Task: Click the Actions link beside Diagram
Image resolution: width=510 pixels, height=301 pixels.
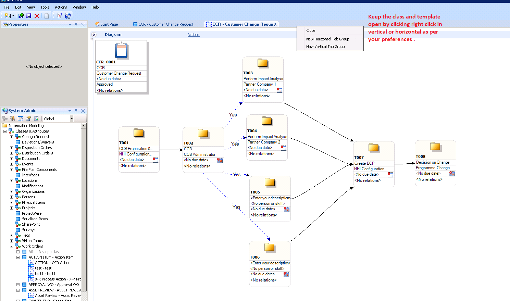Action: 193,35
